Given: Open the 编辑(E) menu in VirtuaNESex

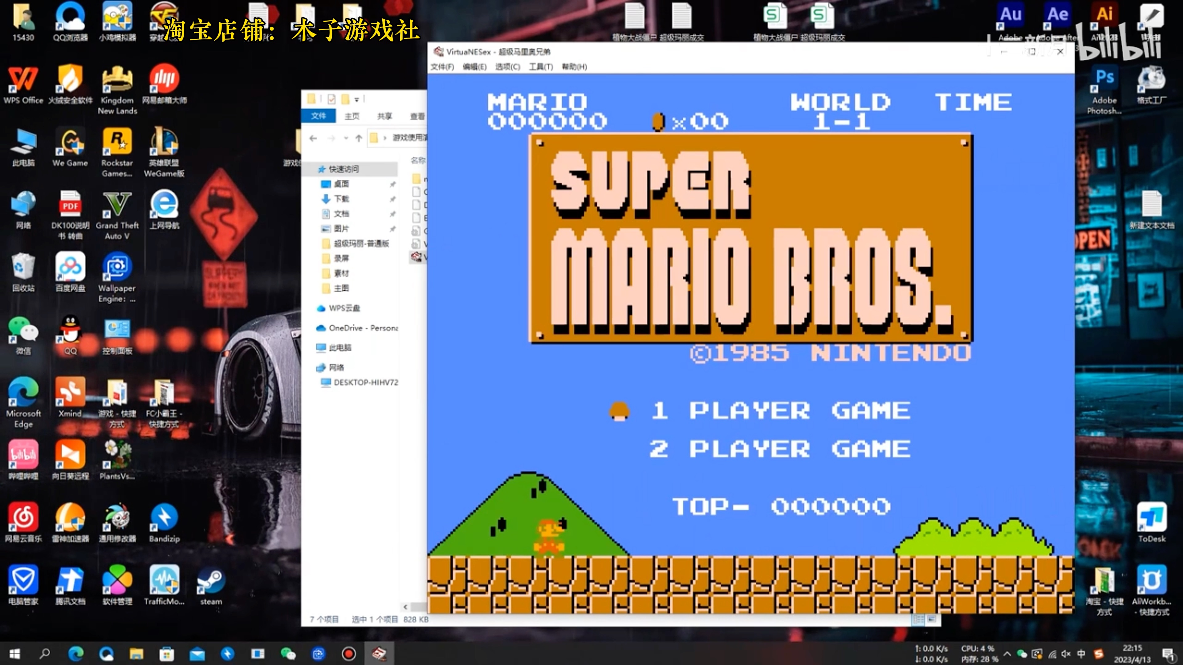Looking at the screenshot, I should [474, 66].
